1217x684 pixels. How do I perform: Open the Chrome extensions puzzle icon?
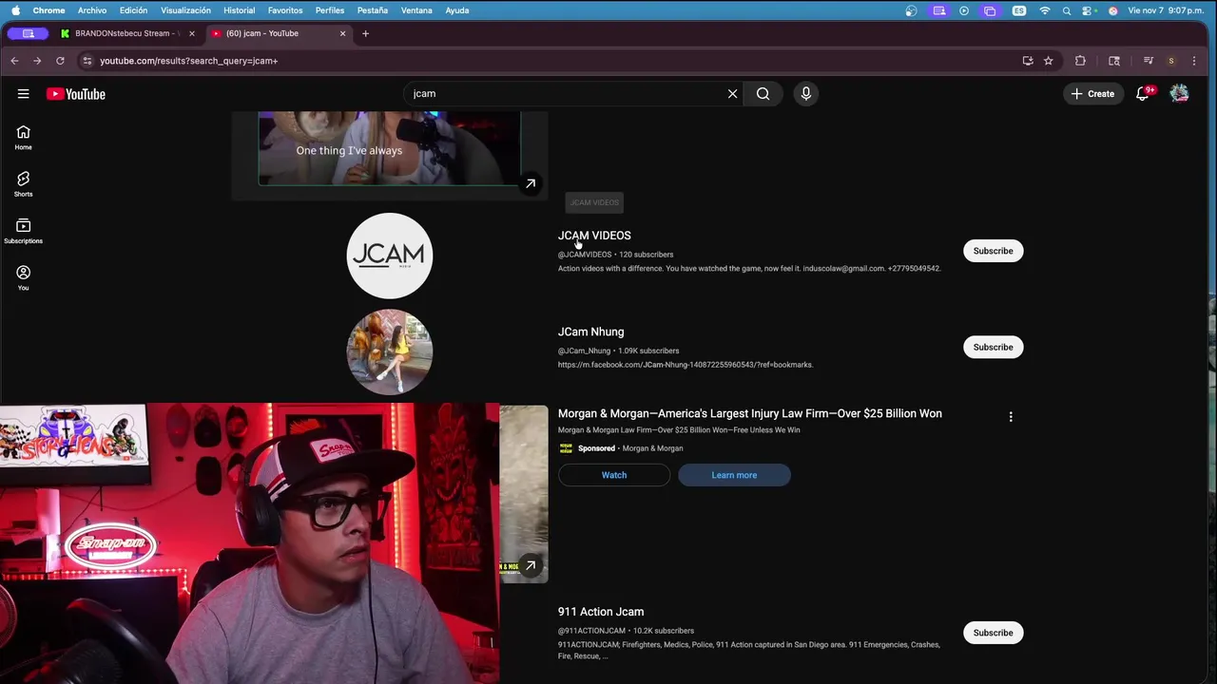(1080, 61)
